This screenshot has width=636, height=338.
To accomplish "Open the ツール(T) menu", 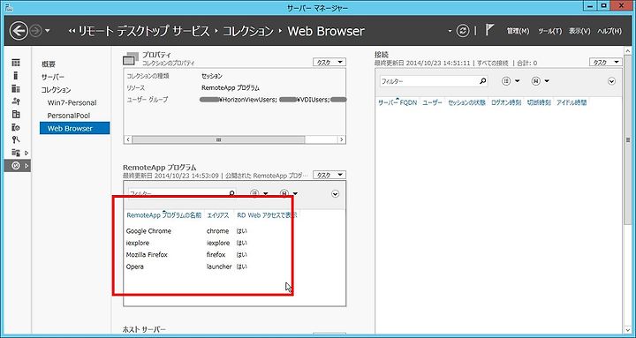I will tap(550, 31).
